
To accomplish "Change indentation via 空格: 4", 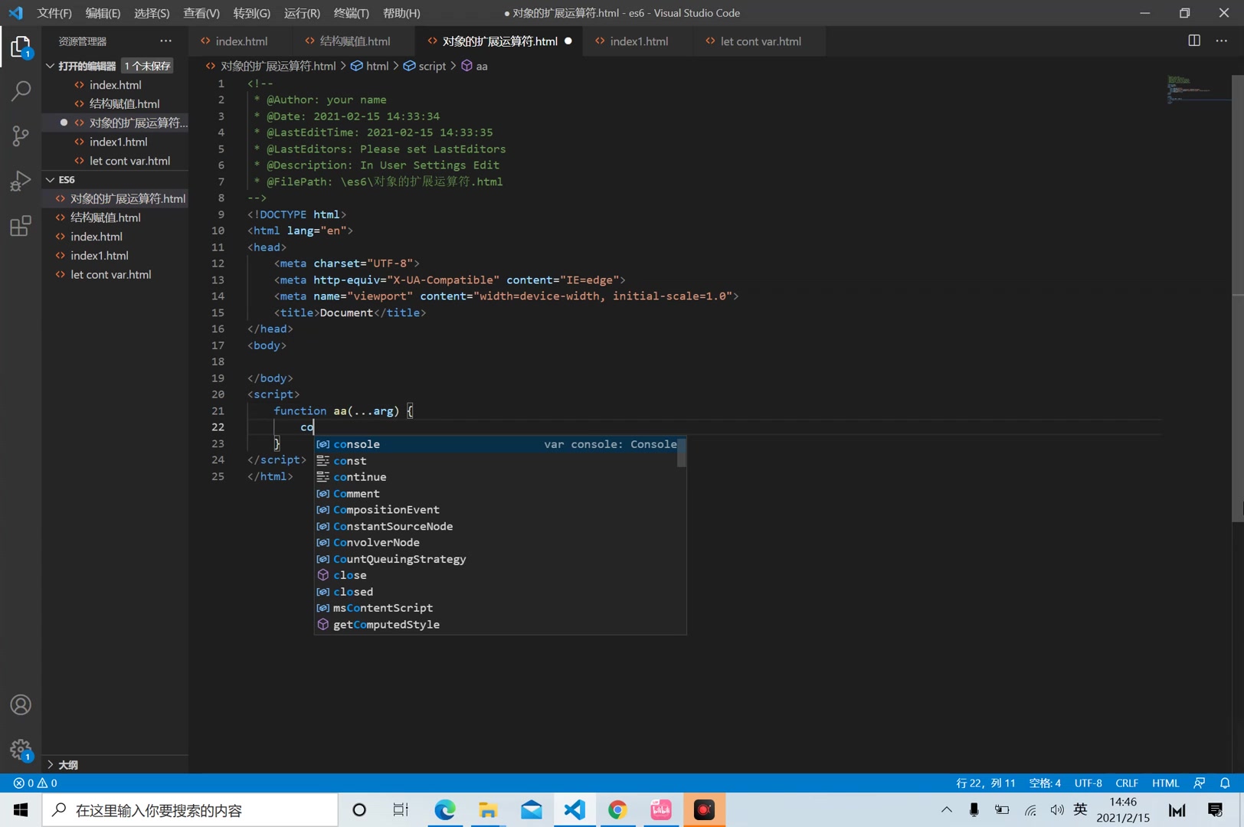I will tap(1045, 783).
